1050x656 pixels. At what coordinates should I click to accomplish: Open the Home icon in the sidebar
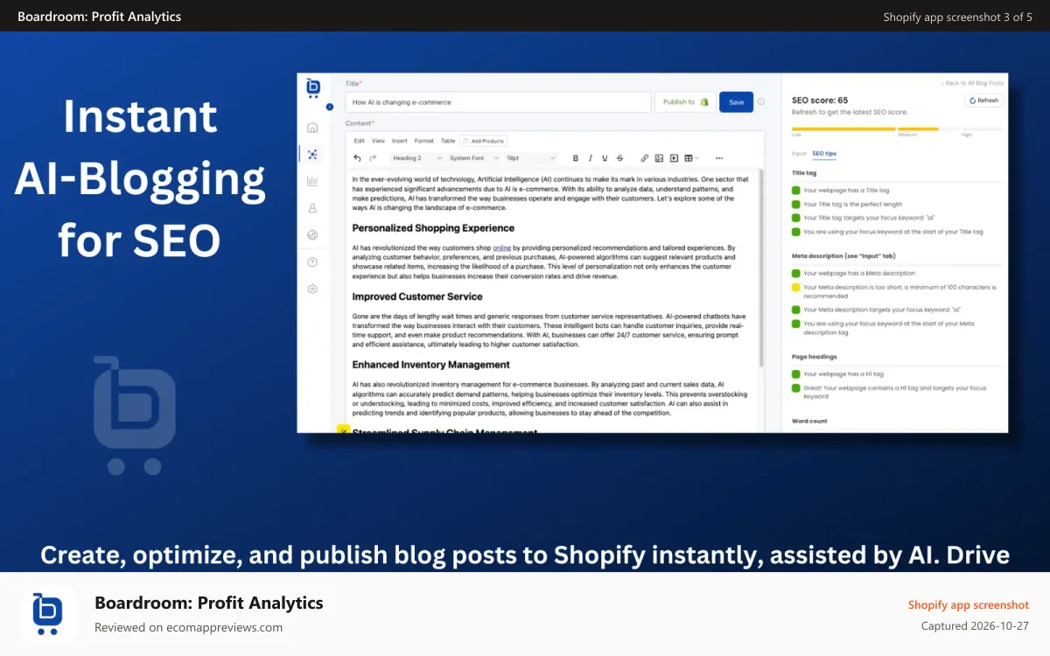coord(312,128)
